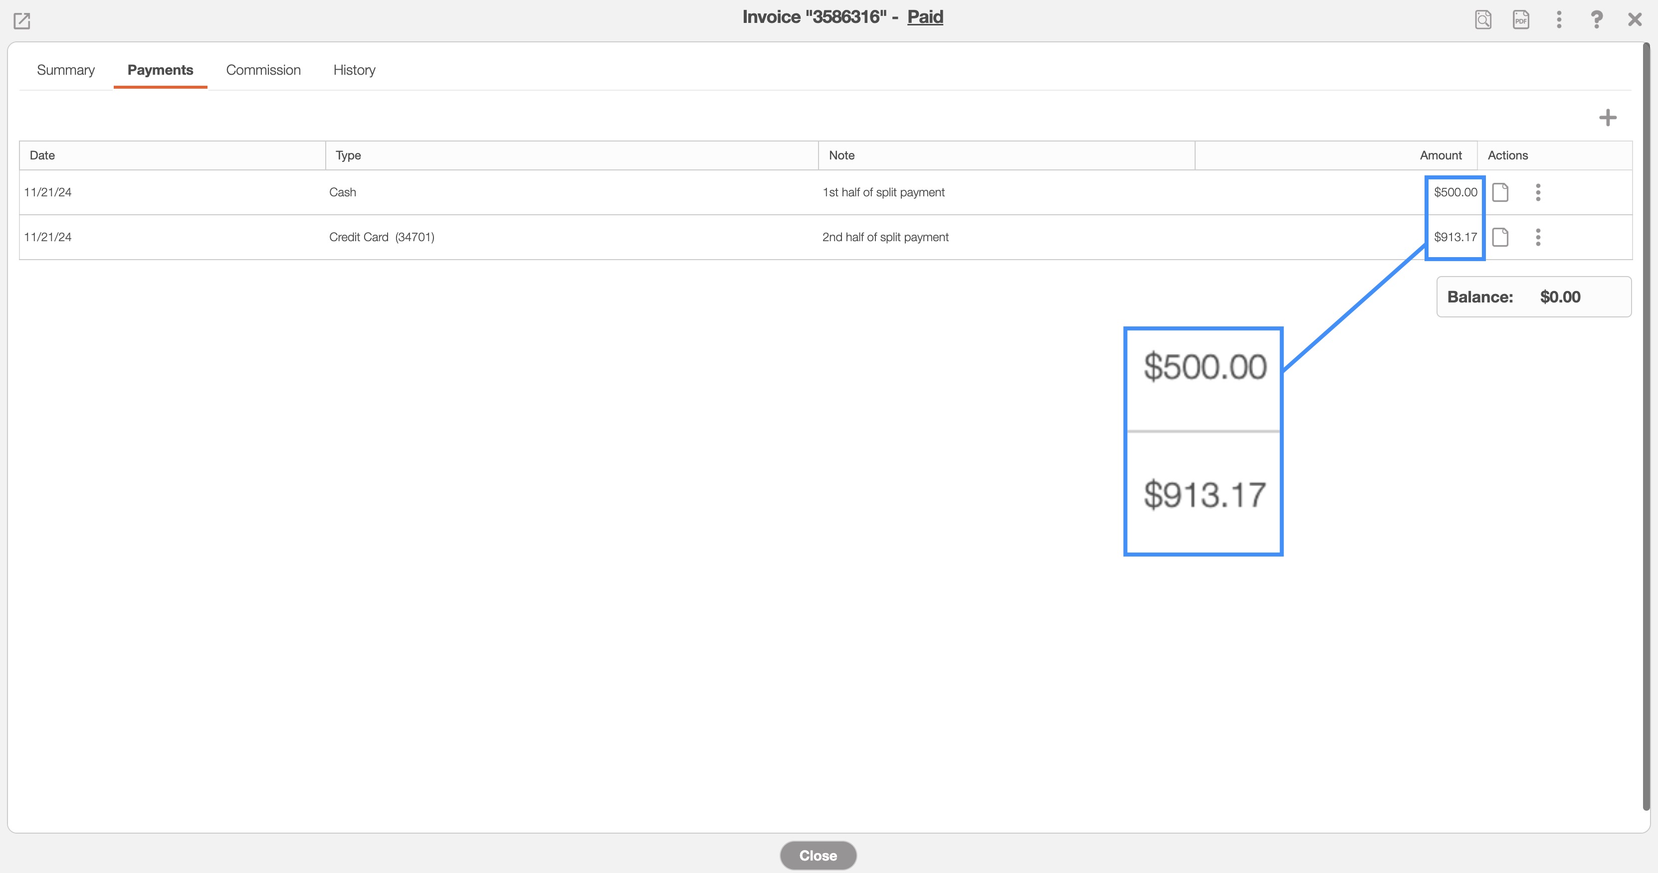Click the invoice preview magnifier icon
This screenshot has width=1658, height=873.
[1483, 19]
